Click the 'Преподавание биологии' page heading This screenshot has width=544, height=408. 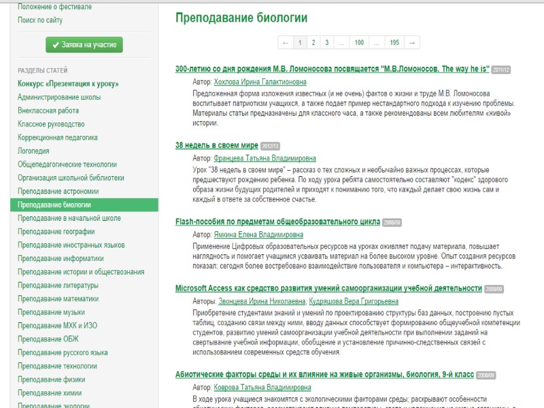pyautogui.click(x=241, y=18)
